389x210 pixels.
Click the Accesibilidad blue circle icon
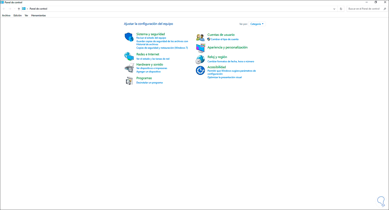coord(200,70)
